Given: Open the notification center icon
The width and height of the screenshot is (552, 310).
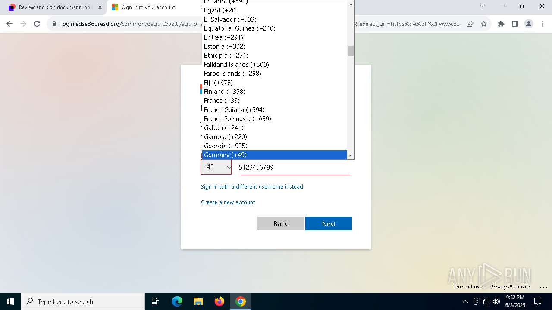Looking at the screenshot, I should click(x=538, y=301).
